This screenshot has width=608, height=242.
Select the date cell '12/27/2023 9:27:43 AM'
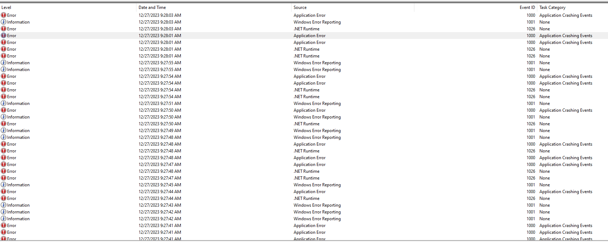pyautogui.click(x=160, y=205)
